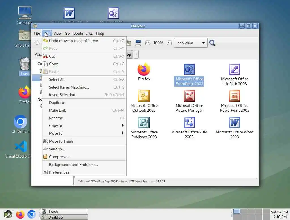
Task: Choose Select All
Action: pyautogui.click(x=84, y=79)
